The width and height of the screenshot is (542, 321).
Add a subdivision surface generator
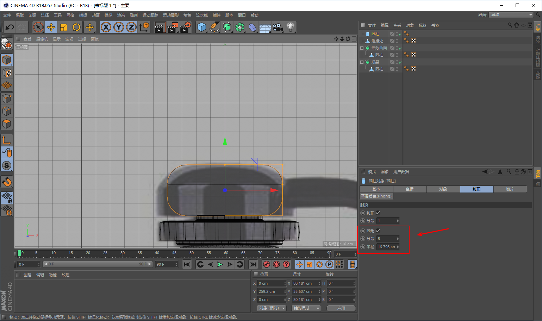227,27
